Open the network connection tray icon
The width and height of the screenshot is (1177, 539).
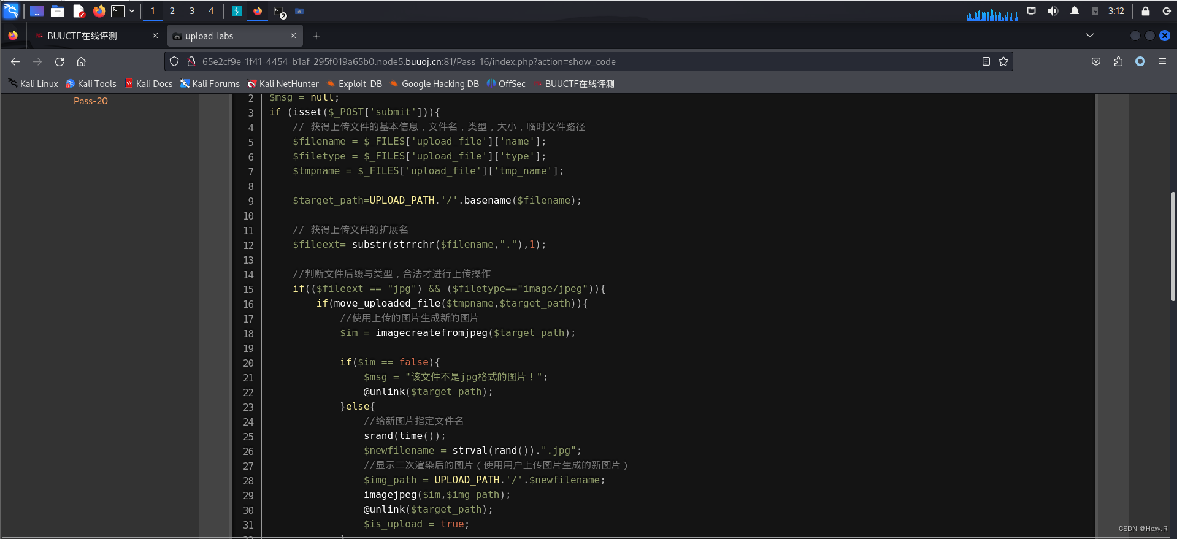click(x=1032, y=11)
